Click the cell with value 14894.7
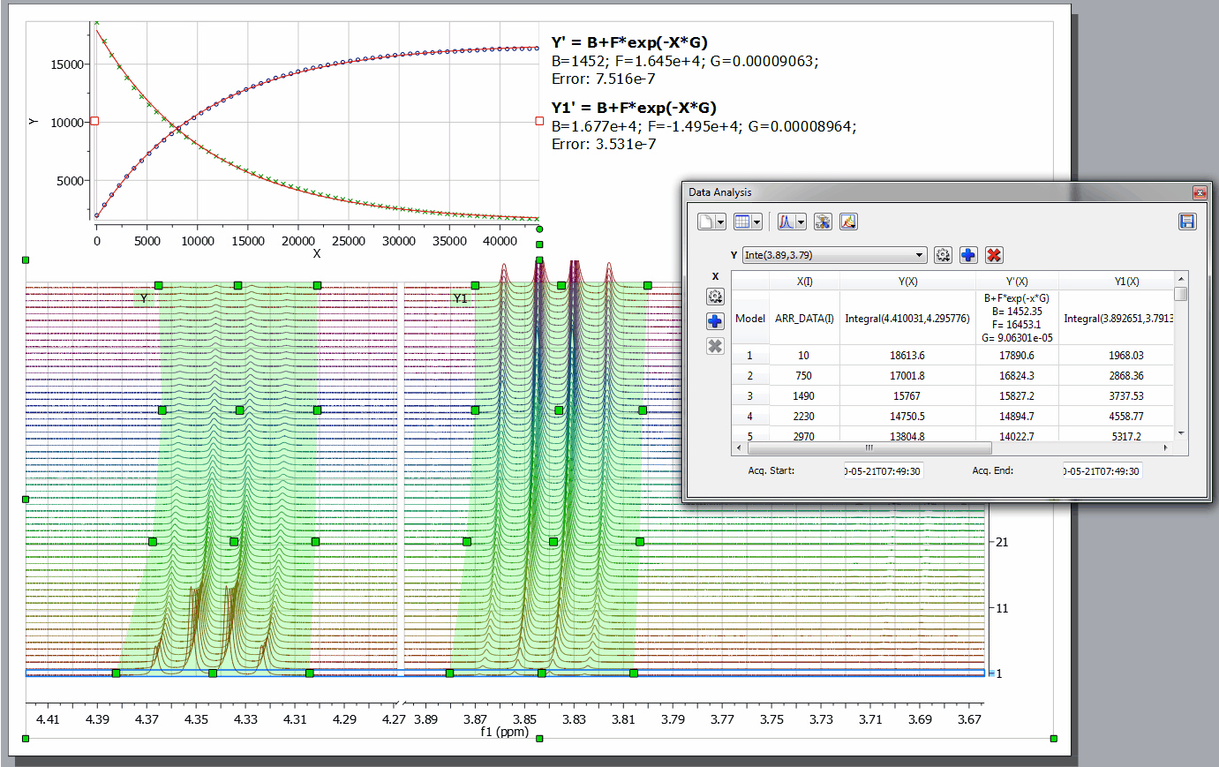1219x767 pixels. (1017, 416)
